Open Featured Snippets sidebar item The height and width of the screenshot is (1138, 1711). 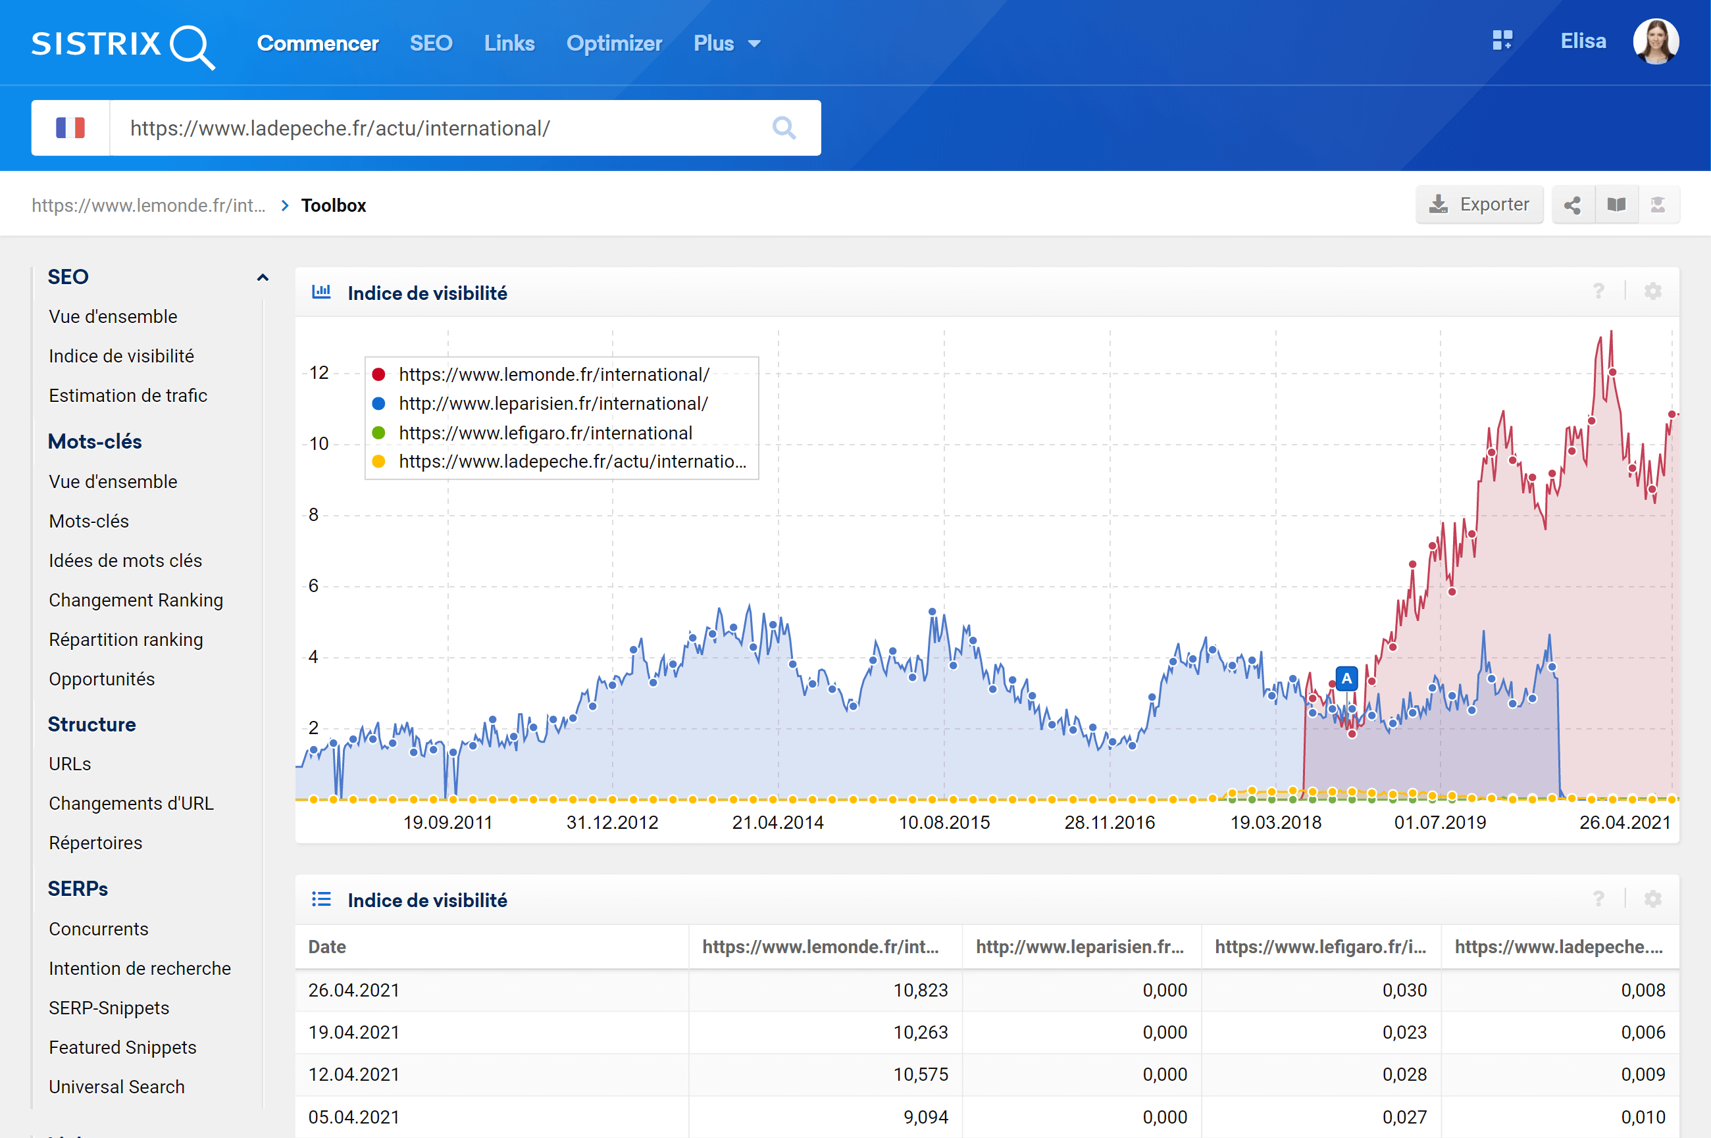(x=122, y=1047)
